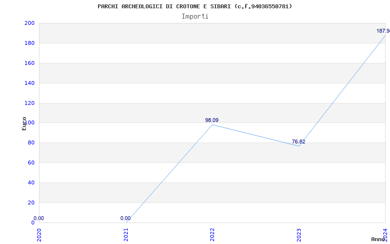Click the Importi subtitle

(x=195, y=17)
